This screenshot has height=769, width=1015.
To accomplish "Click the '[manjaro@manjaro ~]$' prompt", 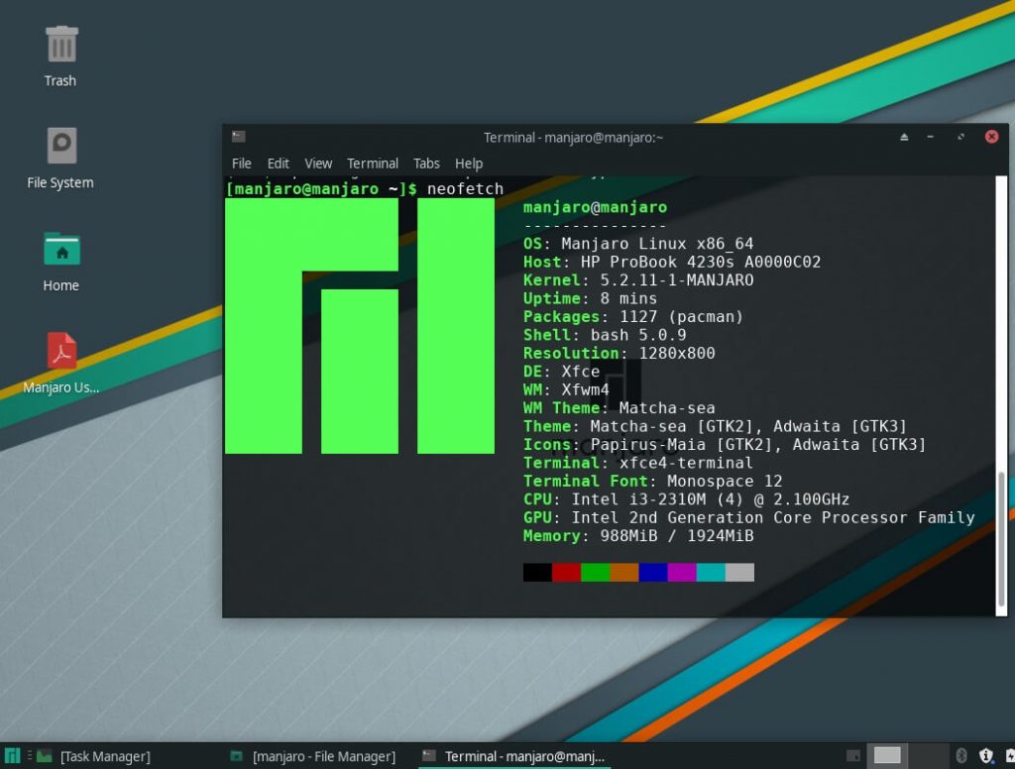I will point(322,189).
